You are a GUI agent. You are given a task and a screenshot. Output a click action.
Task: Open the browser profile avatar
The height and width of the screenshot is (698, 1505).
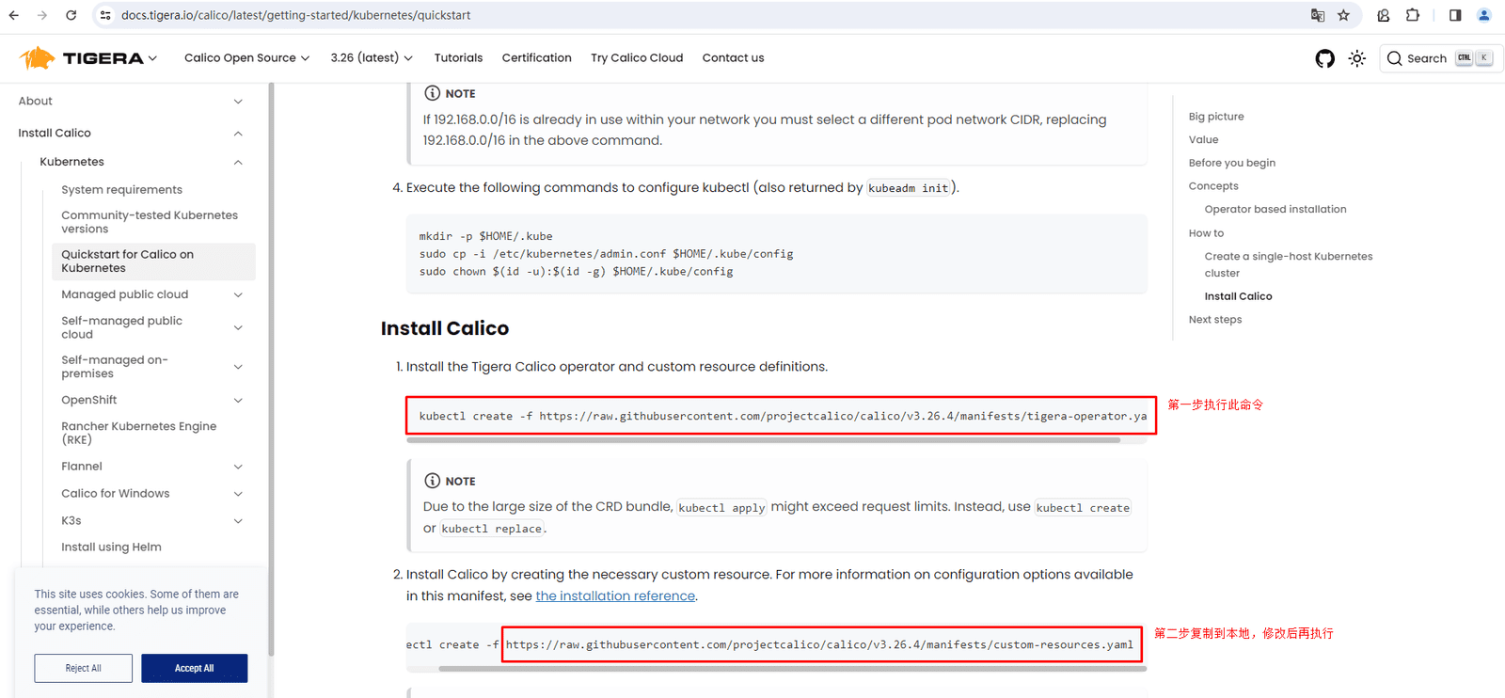(x=1484, y=15)
